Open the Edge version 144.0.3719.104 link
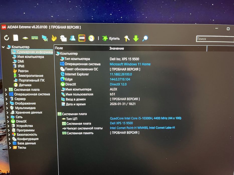This screenshot has width=234, height=175. (x=120, y=79)
